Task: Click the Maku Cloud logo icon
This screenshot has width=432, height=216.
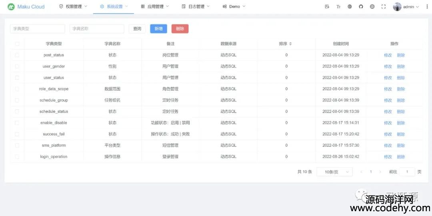Action: 11,7
